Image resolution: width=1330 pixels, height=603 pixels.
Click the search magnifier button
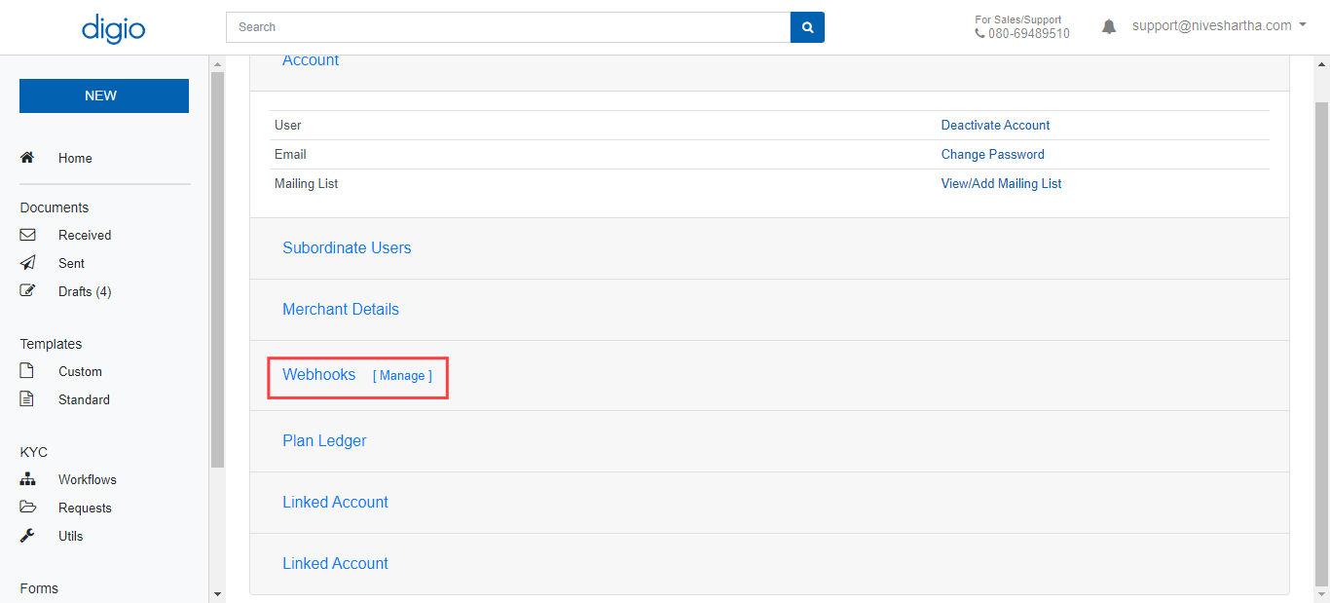click(807, 27)
